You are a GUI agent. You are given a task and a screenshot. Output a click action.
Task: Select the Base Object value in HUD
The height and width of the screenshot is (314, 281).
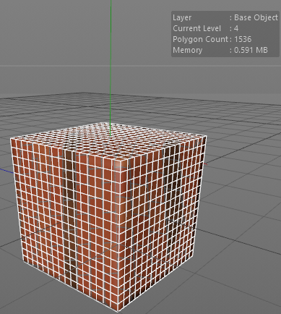[x=256, y=17]
